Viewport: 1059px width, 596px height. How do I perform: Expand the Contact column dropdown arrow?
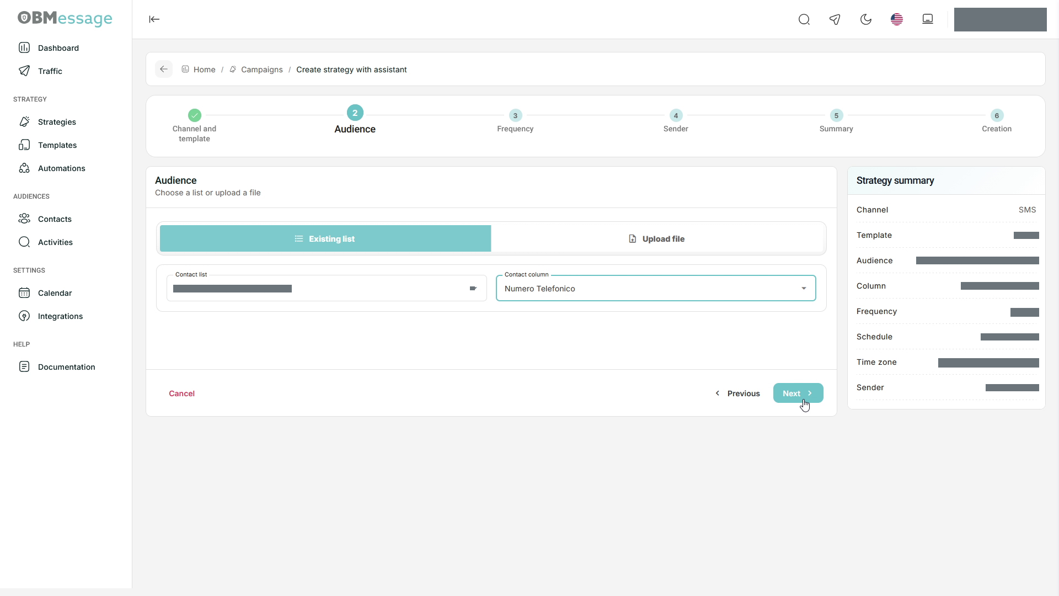point(804,289)
